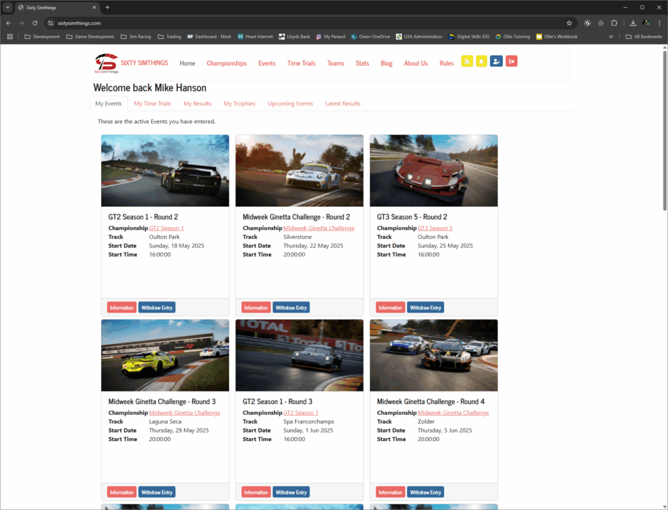Open the Blog nav item

(386, 63)
